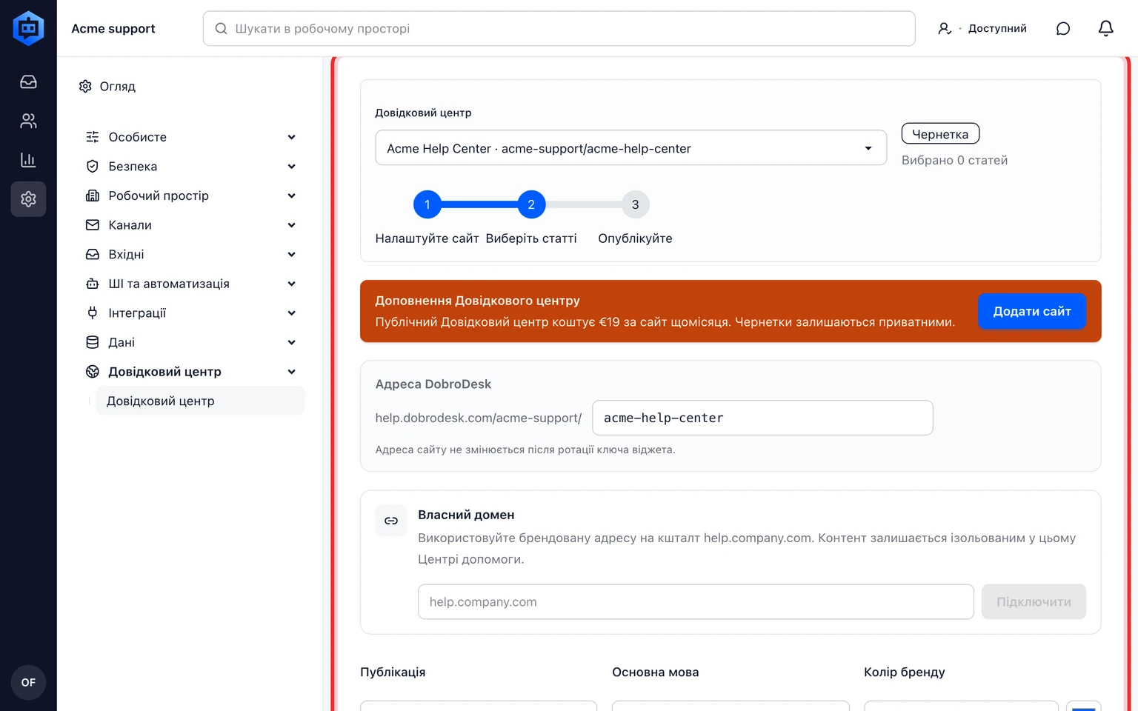The image size is (1138, 711).
Task: Select the Довідковий центр sub-item
Action: [200, 401]
